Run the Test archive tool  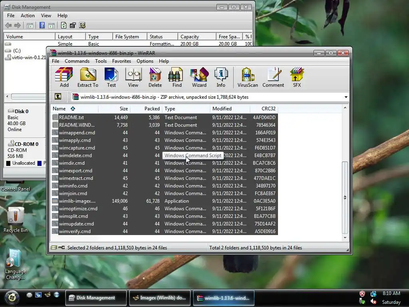tap(111, 77)
